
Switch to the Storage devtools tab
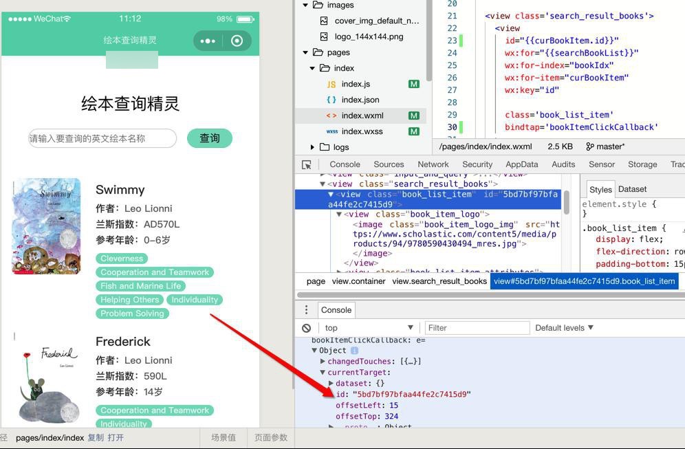point(642,164)
